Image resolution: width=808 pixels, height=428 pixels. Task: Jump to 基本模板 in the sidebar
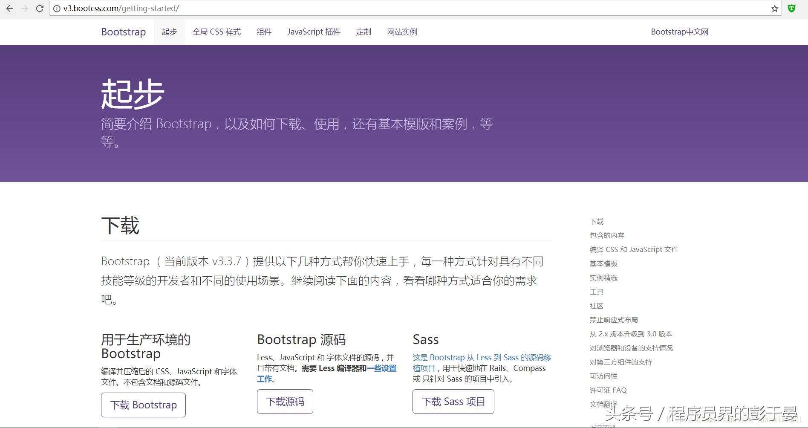[x=603, y=264]
